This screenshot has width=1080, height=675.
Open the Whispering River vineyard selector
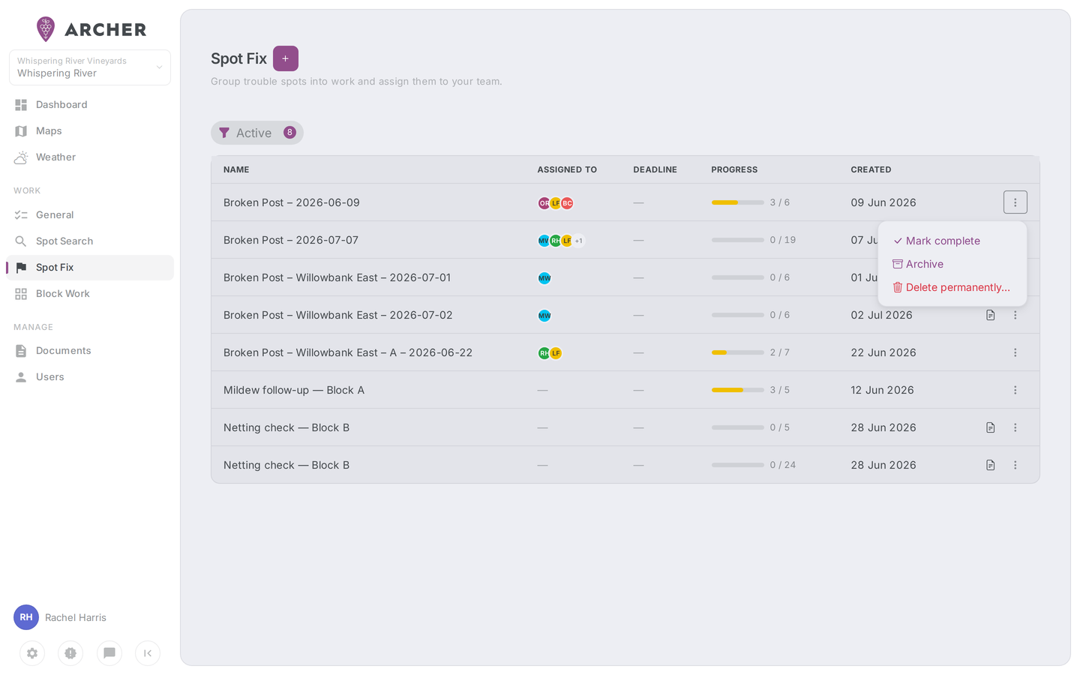[x=90, y=67]
